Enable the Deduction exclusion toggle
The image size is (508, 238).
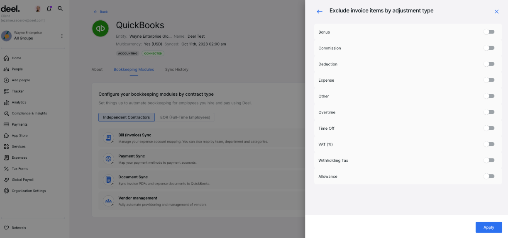489,64
